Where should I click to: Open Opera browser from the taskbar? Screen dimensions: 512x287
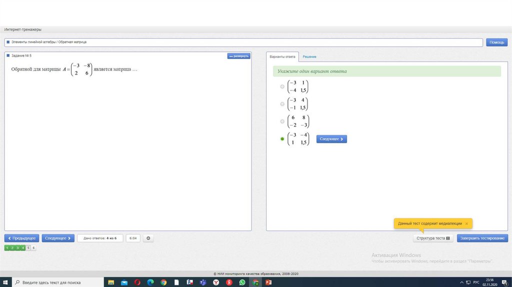[x=137, y=282]
